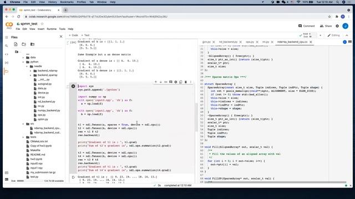Bookmark this page star in address bar

point(329,17)
